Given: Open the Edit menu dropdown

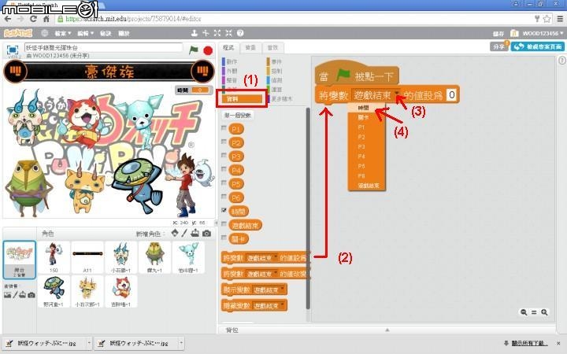Looking at the screenshot, I should click(x=85, y=33).
